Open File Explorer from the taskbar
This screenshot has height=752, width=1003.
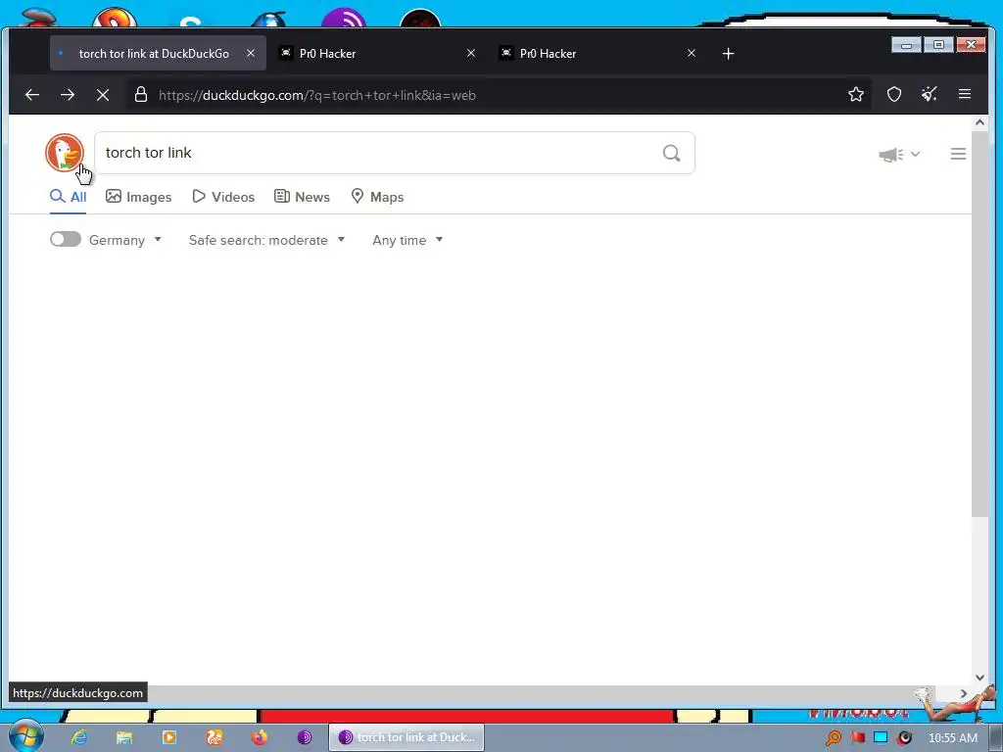pyautogui.click(x=123, y=737)
